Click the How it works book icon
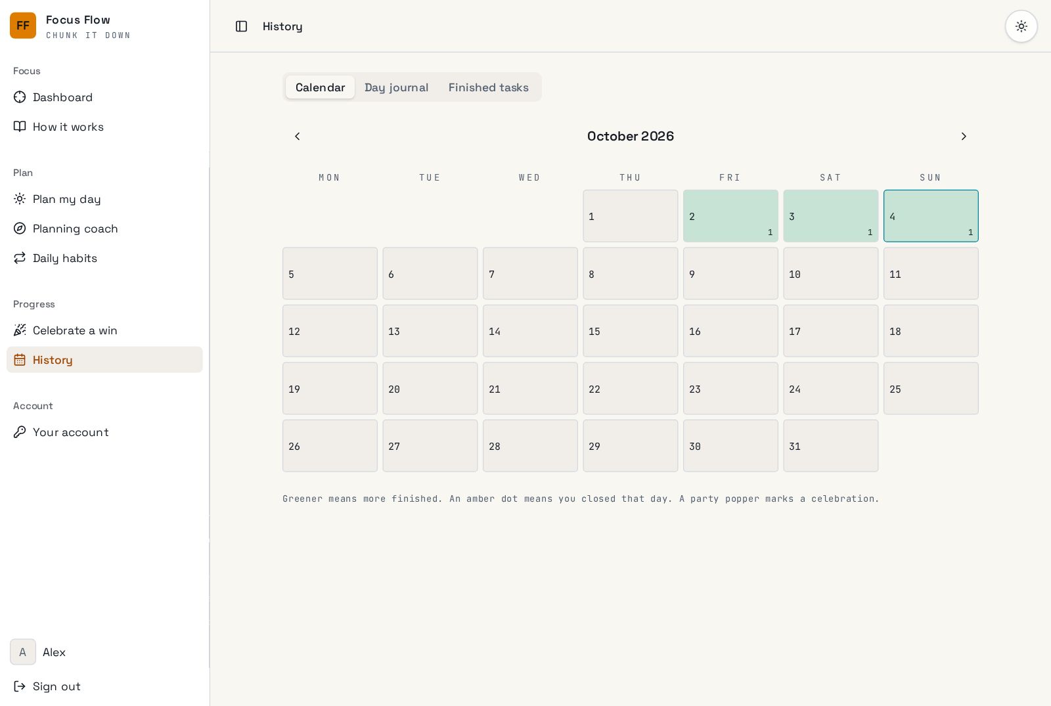 click(20, 127)
